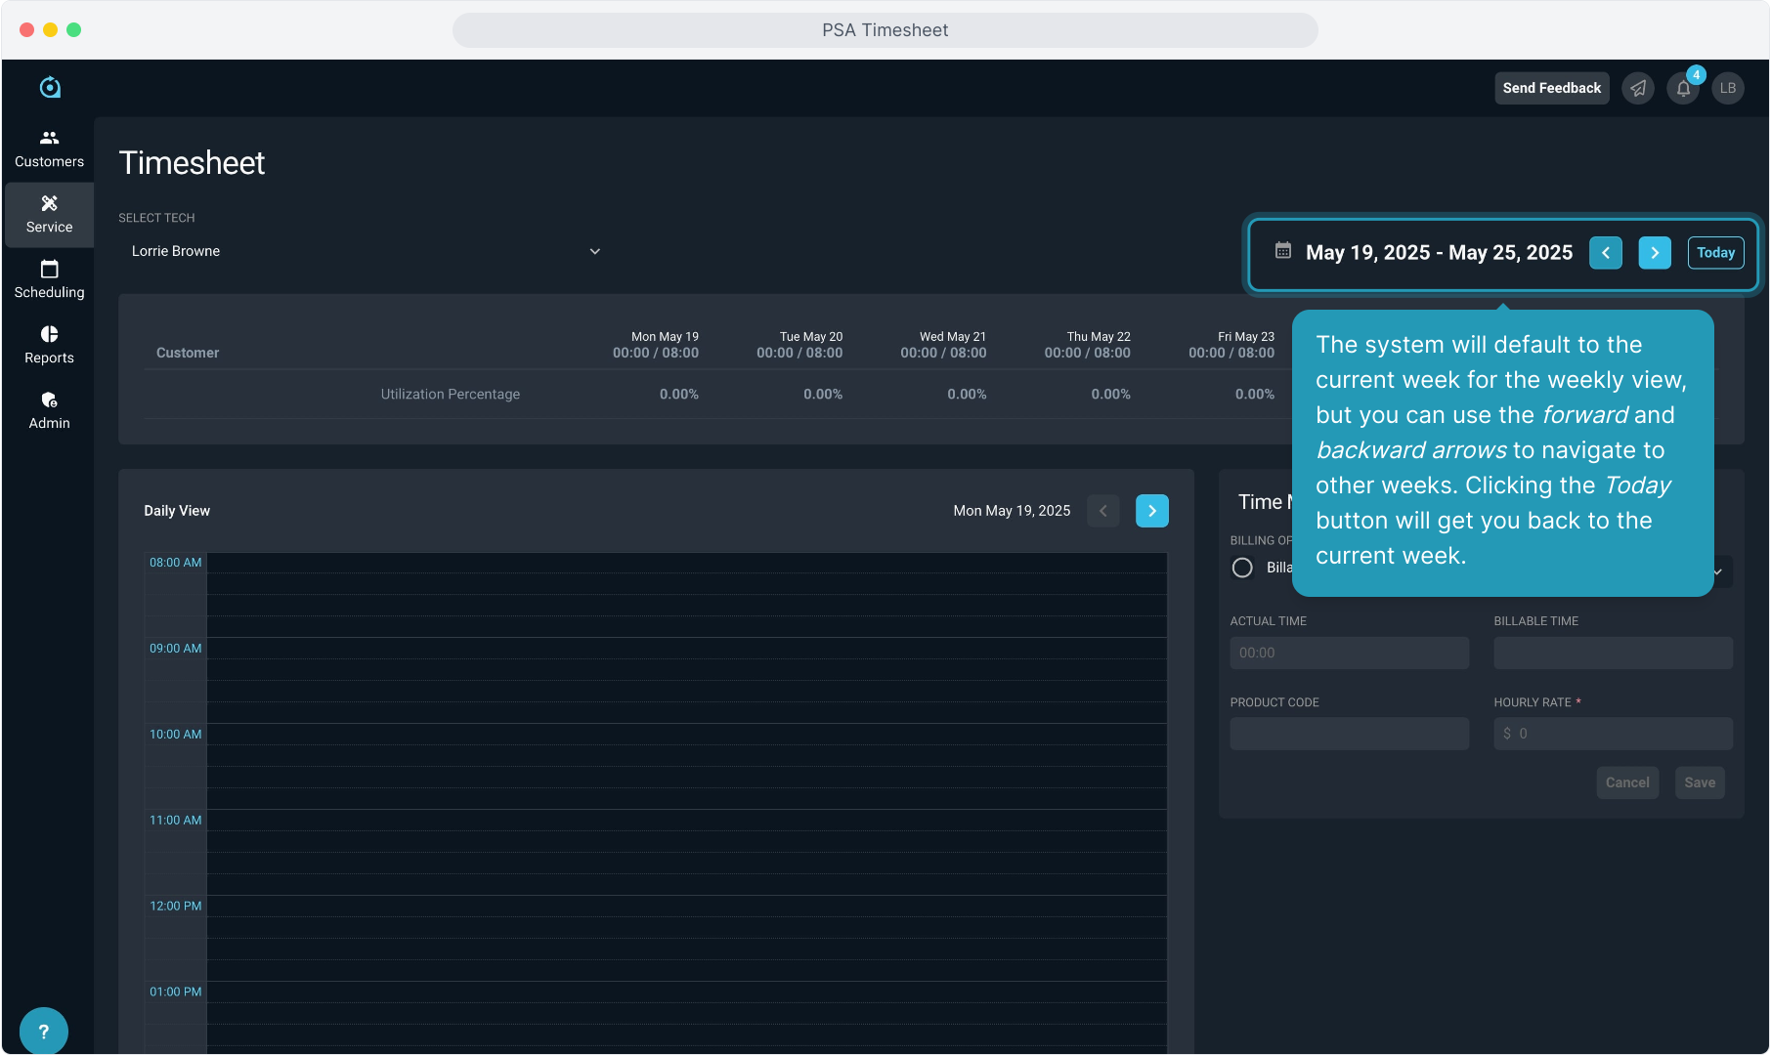Click the Today button
The image size is (1771, 1055).
[1715, 253]
